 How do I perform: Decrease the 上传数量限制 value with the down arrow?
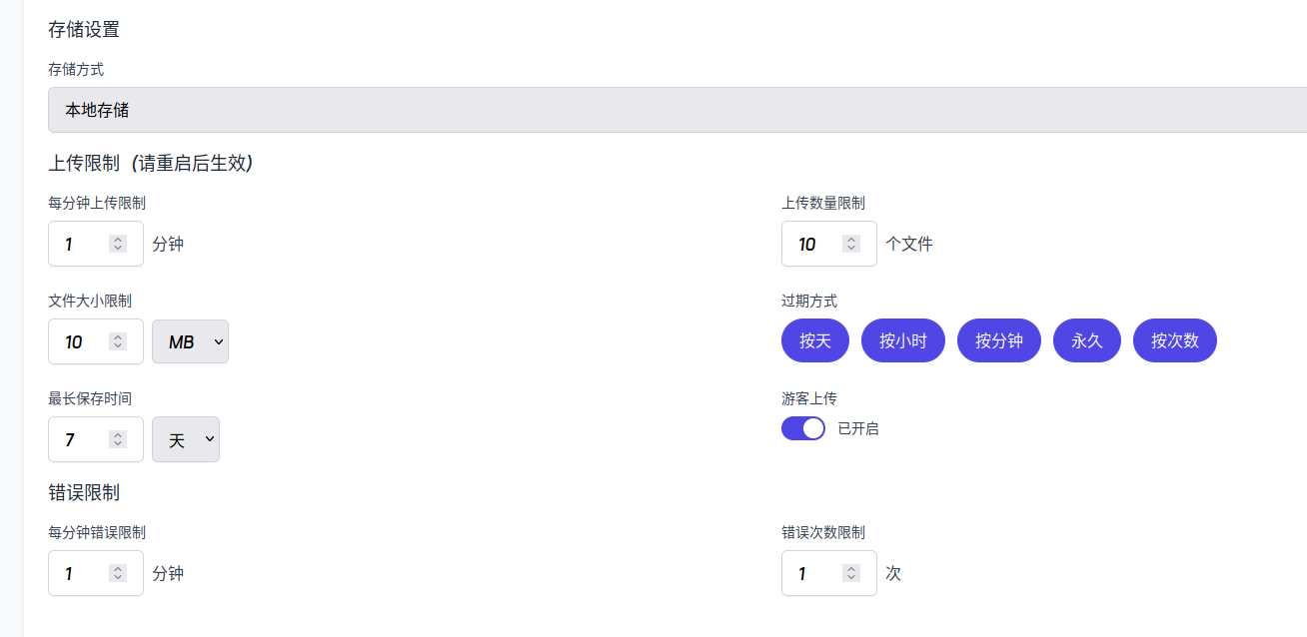pyautogui.click(x=851, y=248)
